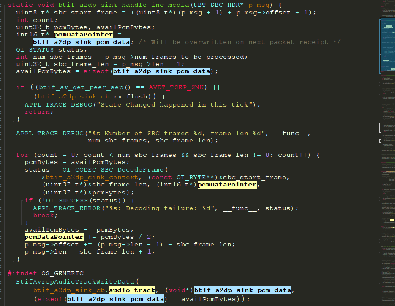Click the __func__ after the SBC frames string

291,133
